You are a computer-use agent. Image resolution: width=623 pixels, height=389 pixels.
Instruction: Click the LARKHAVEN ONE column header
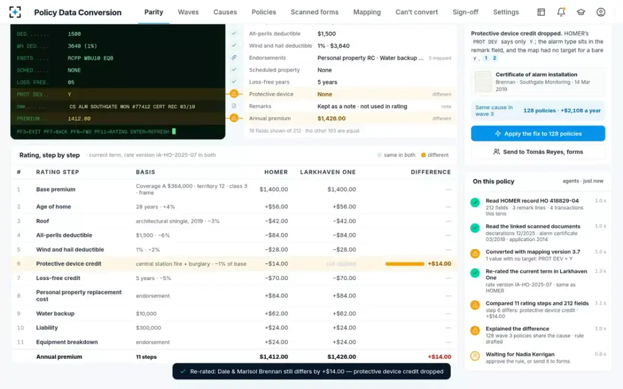pos(328,172)
